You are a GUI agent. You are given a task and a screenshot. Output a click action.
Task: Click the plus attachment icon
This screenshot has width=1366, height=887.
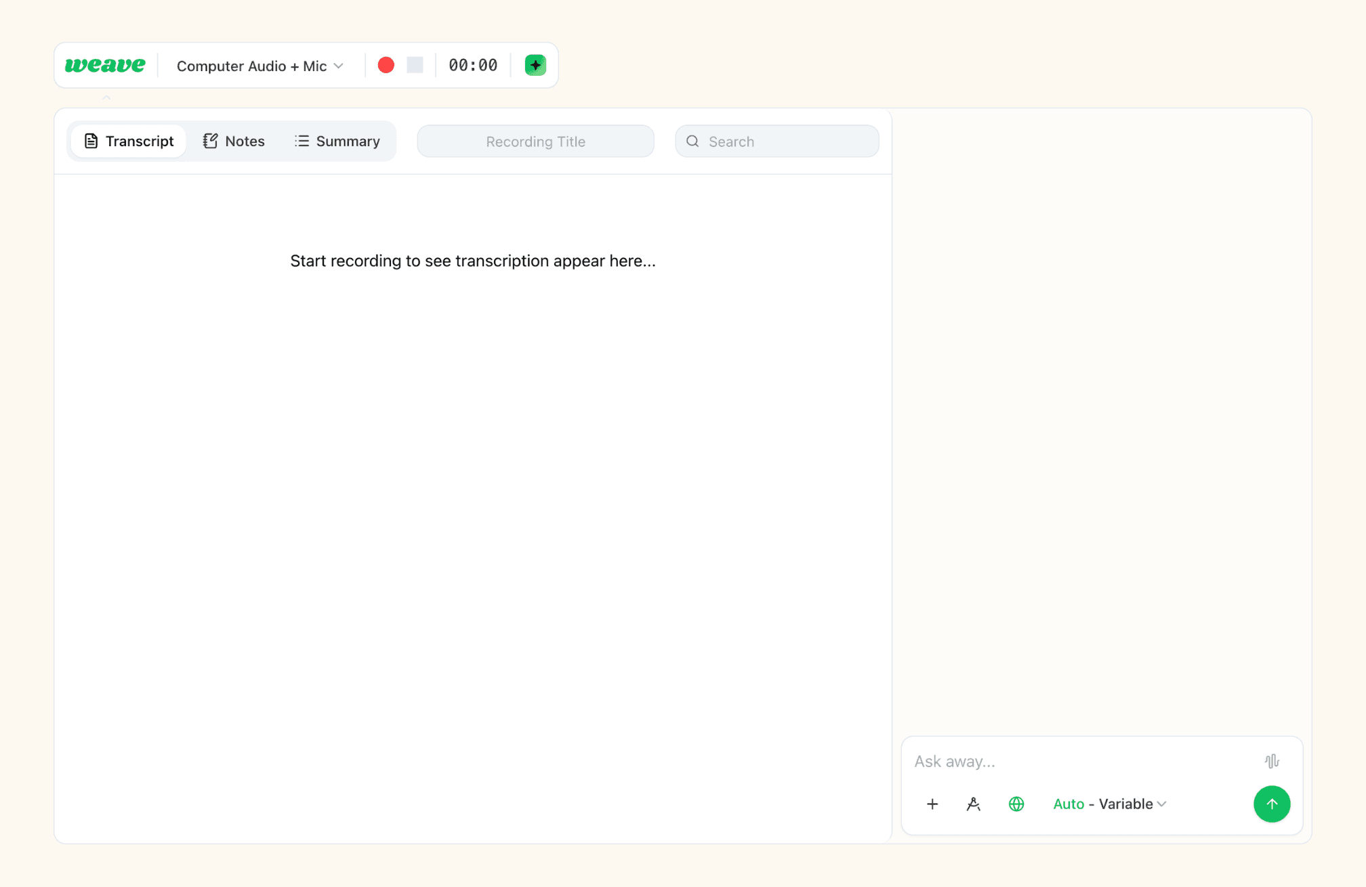[x=932, y=804]
